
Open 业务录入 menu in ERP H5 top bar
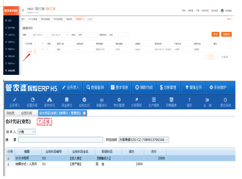(x=71, y=88)
